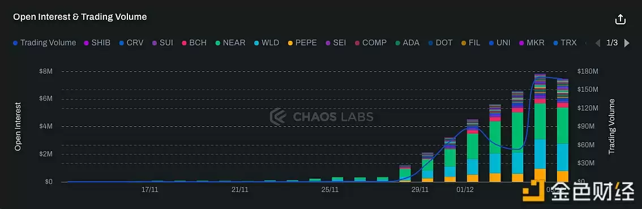Viewport: 642px width, 209px height.
Task: Toggle FIL legend entry
Action: (470, 42)
